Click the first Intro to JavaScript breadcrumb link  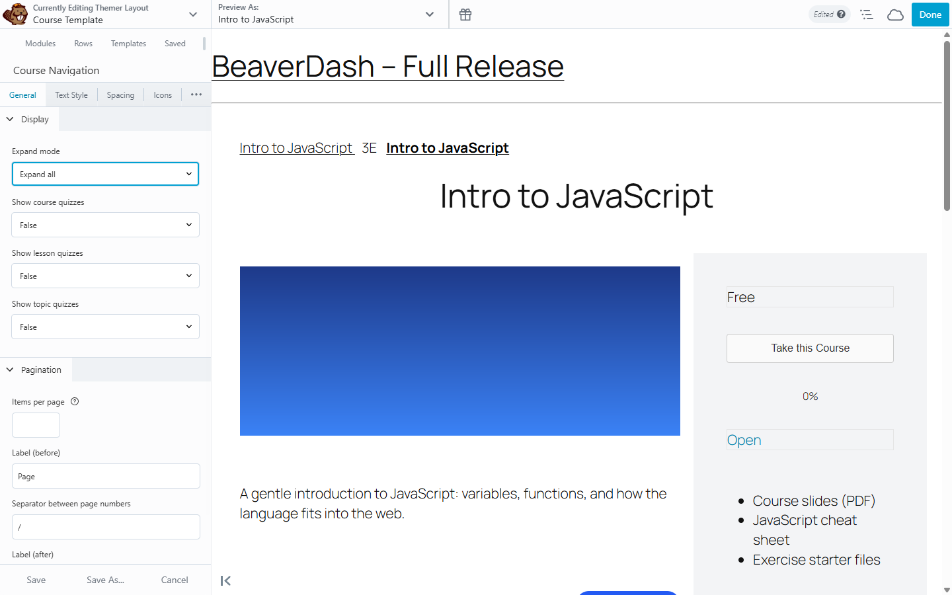click(x=297, y=148)
